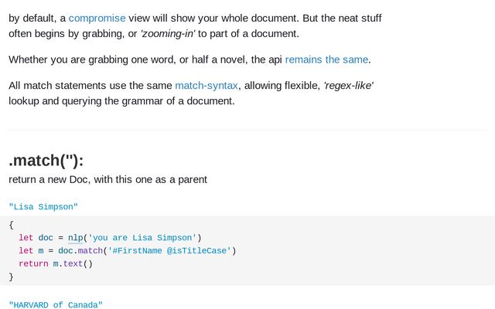Image resolution: width=495 pixels, height=309 pixels.
Task: Click the "HARVARD of Canada" output label
Action: point(56,304)
